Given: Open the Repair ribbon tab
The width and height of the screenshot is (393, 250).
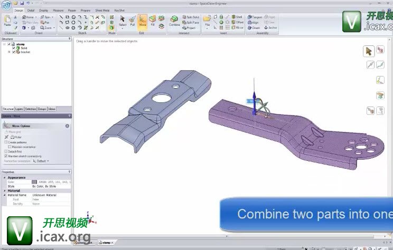Looking at the screenshot, I should pos(72,10).
